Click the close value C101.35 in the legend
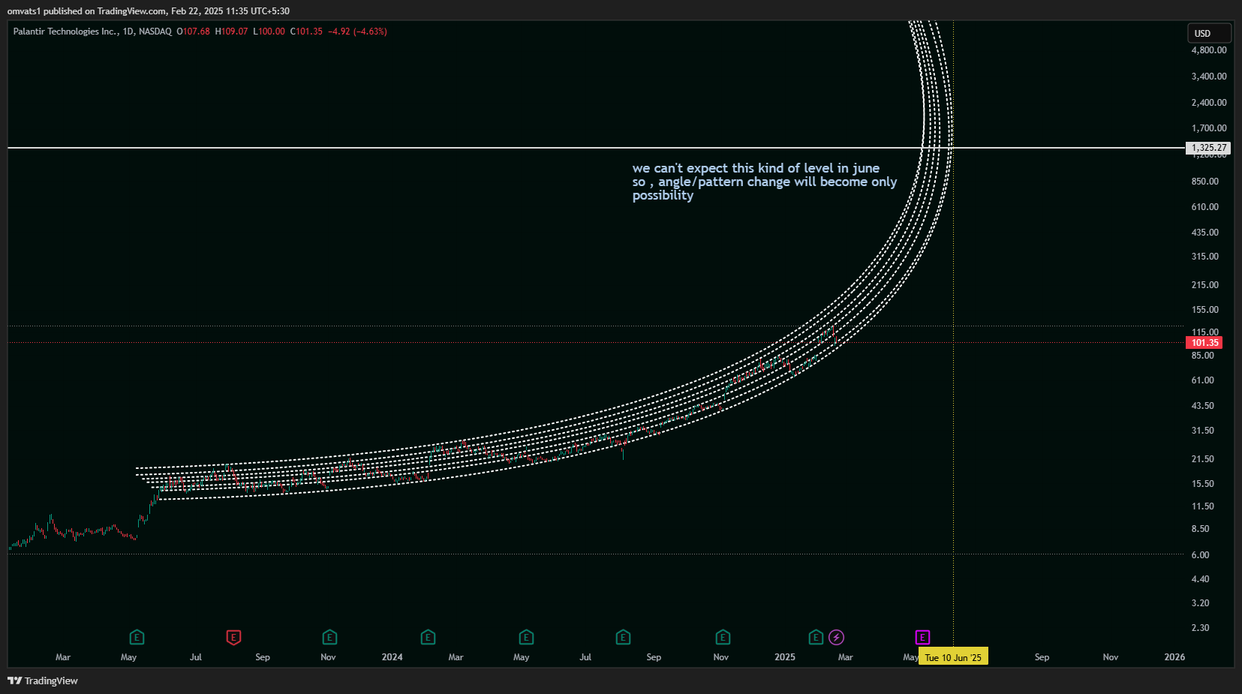The width and height of the screenshot is (1242, 694). pyautogui.click(x=306, y=32)
